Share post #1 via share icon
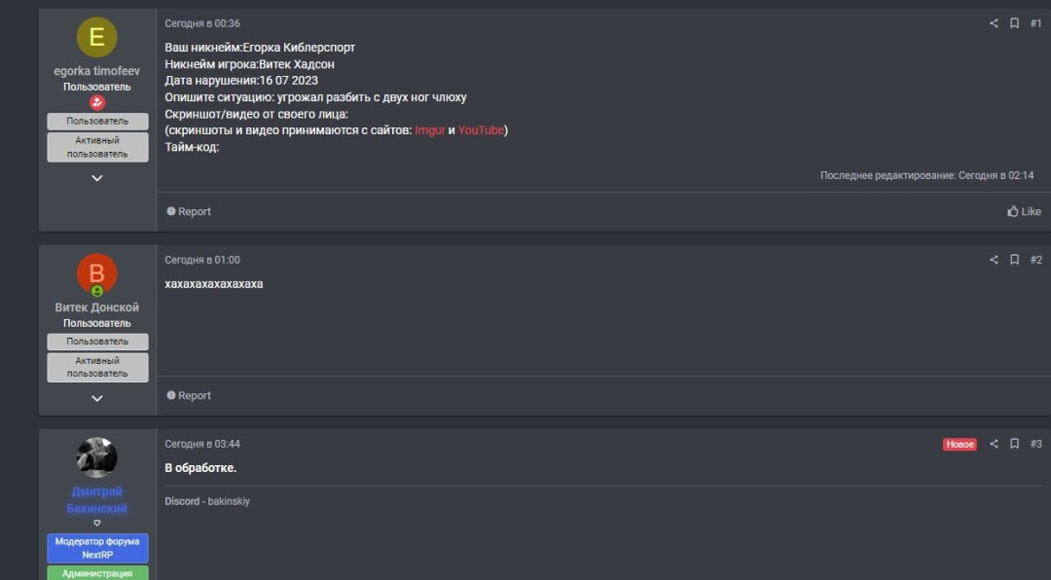1051x580 pixels. click(x=994, y=23)
